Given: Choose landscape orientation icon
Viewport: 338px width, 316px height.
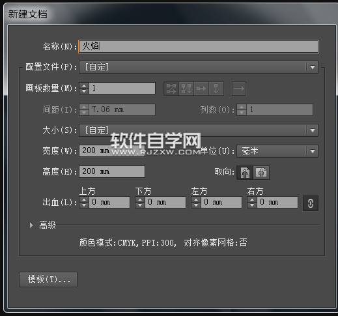Looking at the screenshot, I should click(x=261, y=173).
